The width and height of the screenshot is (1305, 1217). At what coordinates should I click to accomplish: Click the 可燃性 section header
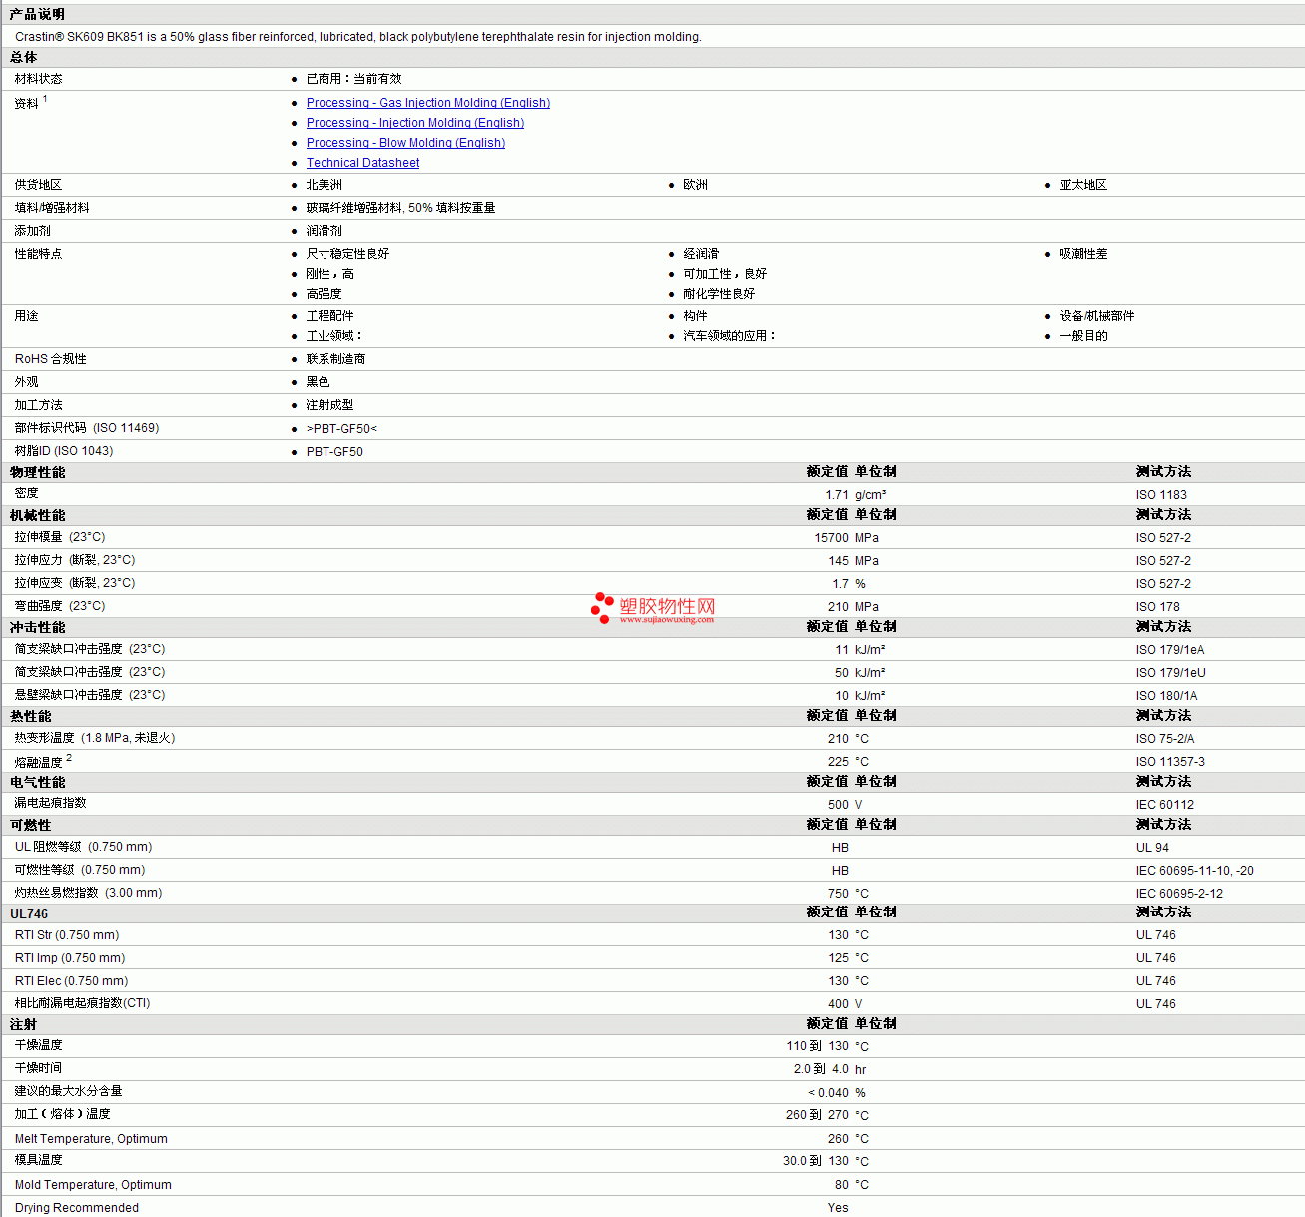coord(31,825)
